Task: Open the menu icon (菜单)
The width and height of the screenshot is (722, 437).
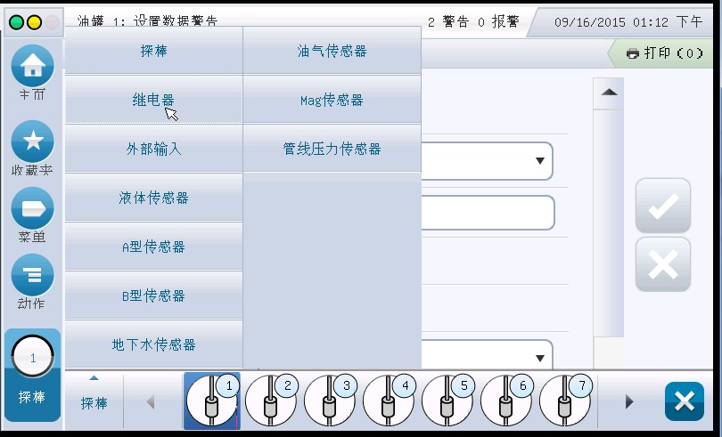Action: (x=32, y=209)
